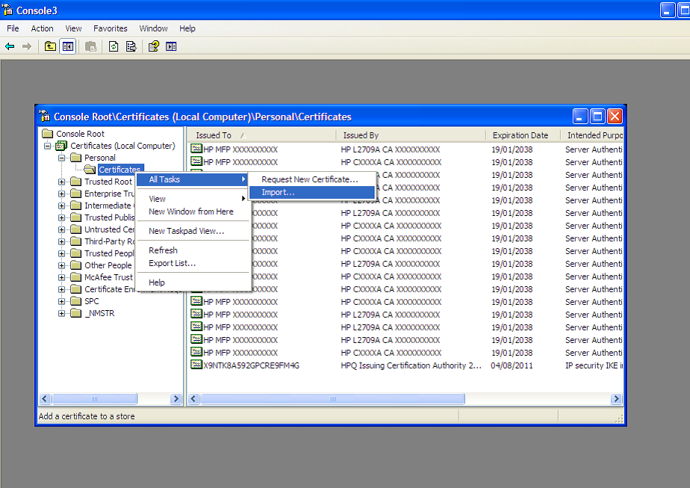Expand the SPC folder node
Viewport: 690px width, 488px height.
[62, 301]
